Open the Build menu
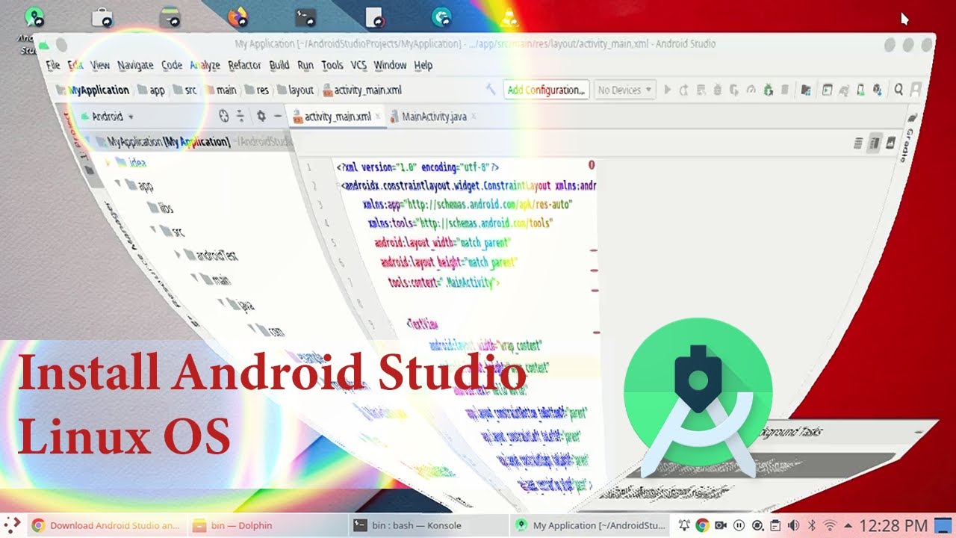Viewport: 956px width, 538px height. tap(279, 65)
